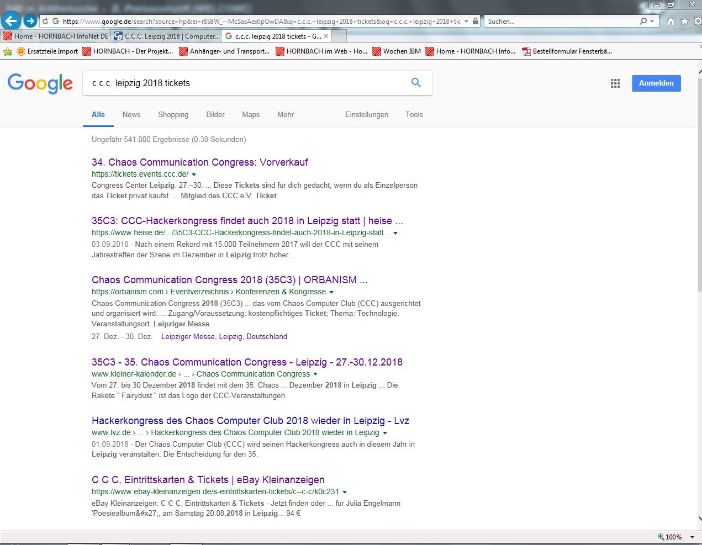Switch to News results tab
The image size is (702, 545).
(131, 114)
